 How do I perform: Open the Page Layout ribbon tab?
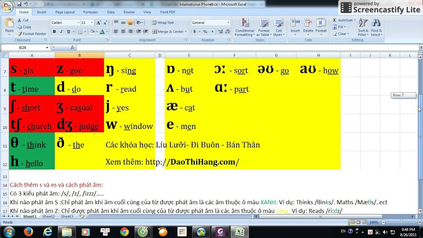(x=65, y=12)
